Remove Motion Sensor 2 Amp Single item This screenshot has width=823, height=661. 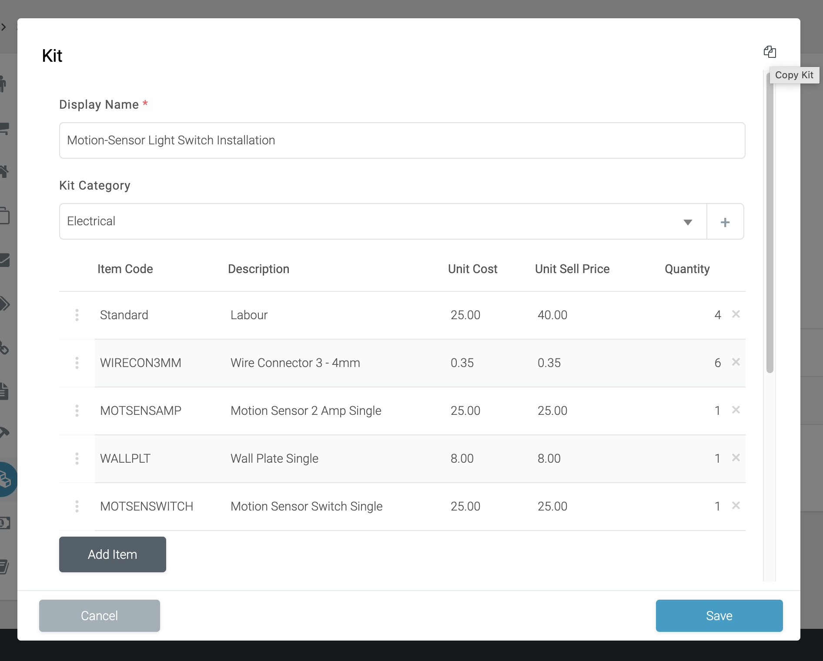[x=736, y=410]
